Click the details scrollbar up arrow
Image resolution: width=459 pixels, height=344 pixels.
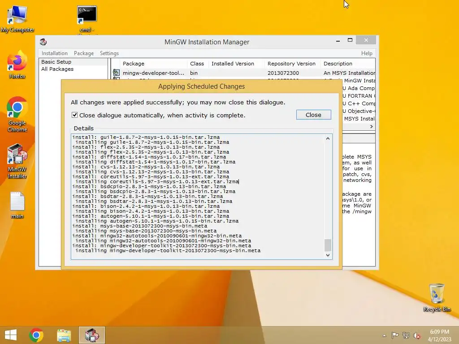pos(328,138)
